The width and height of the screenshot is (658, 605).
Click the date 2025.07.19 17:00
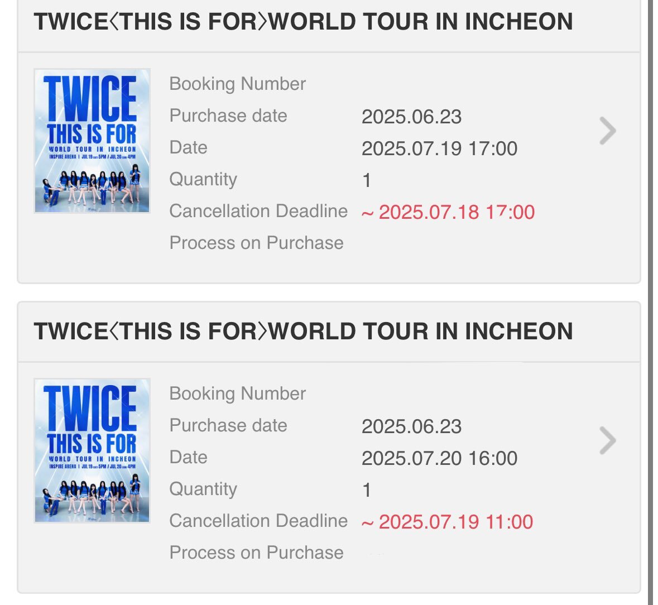click(439, 148)
